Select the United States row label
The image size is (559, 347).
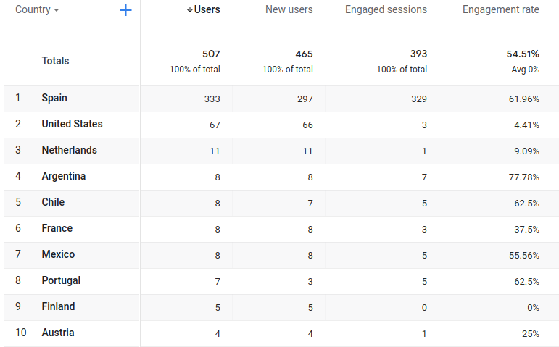coord(72,125)
